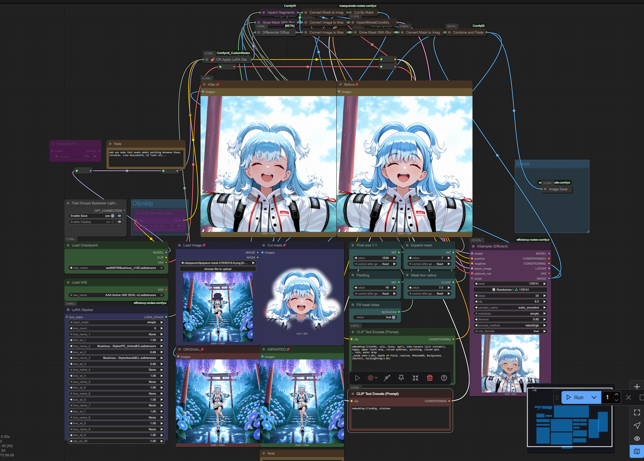Click the play icon in node toolbar

coord(357,378)
